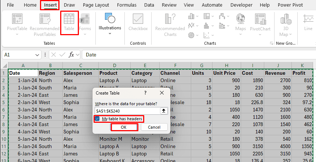Screen dimensions: 316x162
Task: Select the hierarchy (treemap) chart icon
Action: (207, 16)
